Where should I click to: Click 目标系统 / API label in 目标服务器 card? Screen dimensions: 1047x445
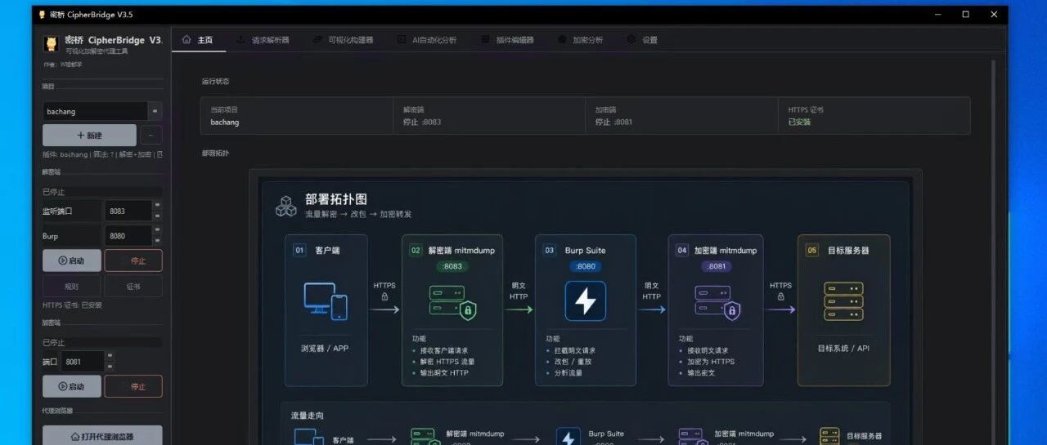click(843, 348)
